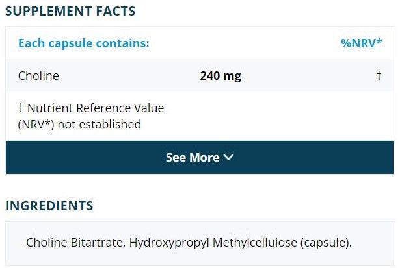The width and height of the screenshot is (400, 268).
Task: Click dagger symbol before Nutrient Reference Value
Action: point(21,108)
